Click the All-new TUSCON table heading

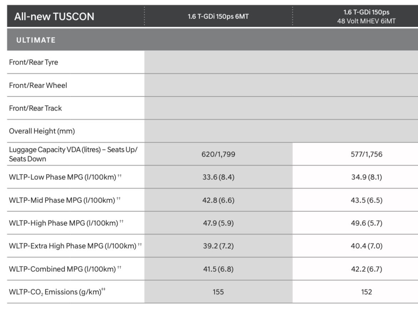(54, 17)
